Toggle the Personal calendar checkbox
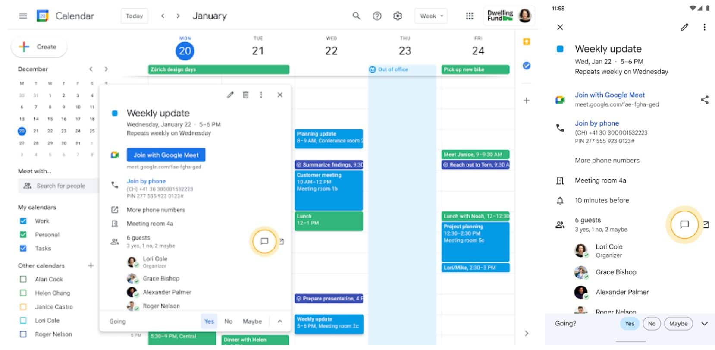 pos(23,235)
